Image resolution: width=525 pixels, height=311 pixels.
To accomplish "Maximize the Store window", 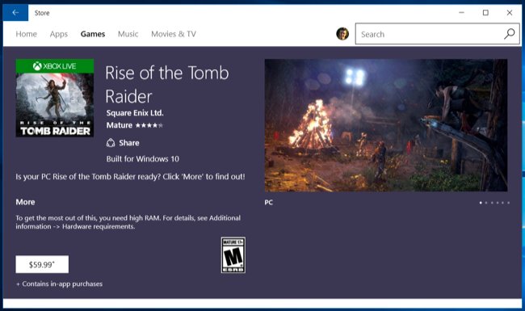I will click(x=485, y=13).
